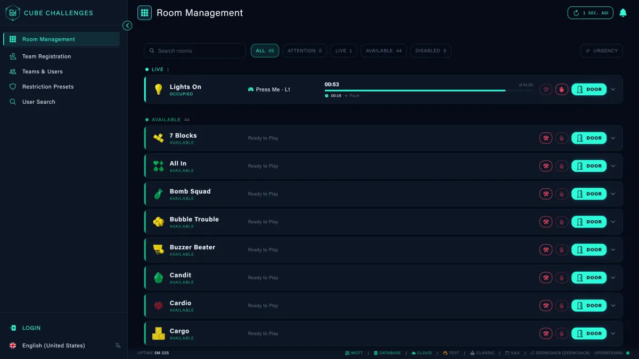Open maintenance tools for Cargo
Viewport: 639px width, 359px height.
tap(546, 333)
